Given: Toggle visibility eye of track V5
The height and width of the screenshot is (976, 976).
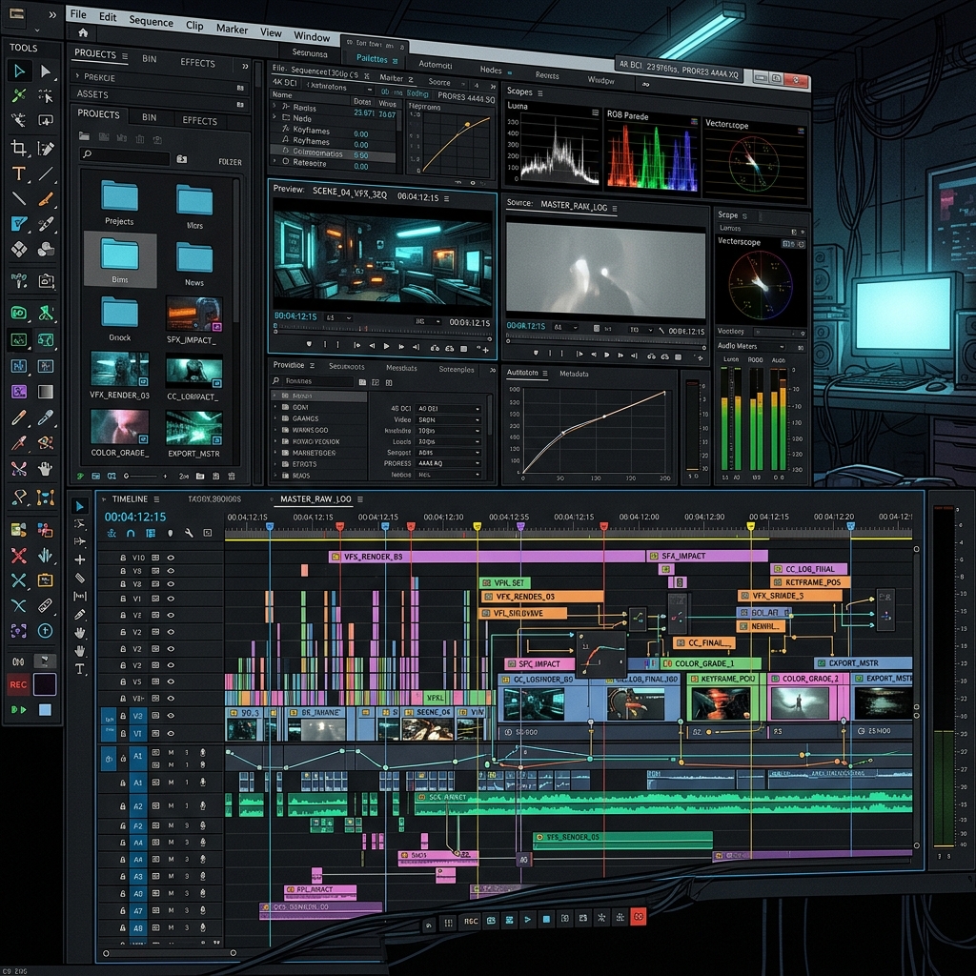Looking at the screenshot, I should [x=170, y=681].
